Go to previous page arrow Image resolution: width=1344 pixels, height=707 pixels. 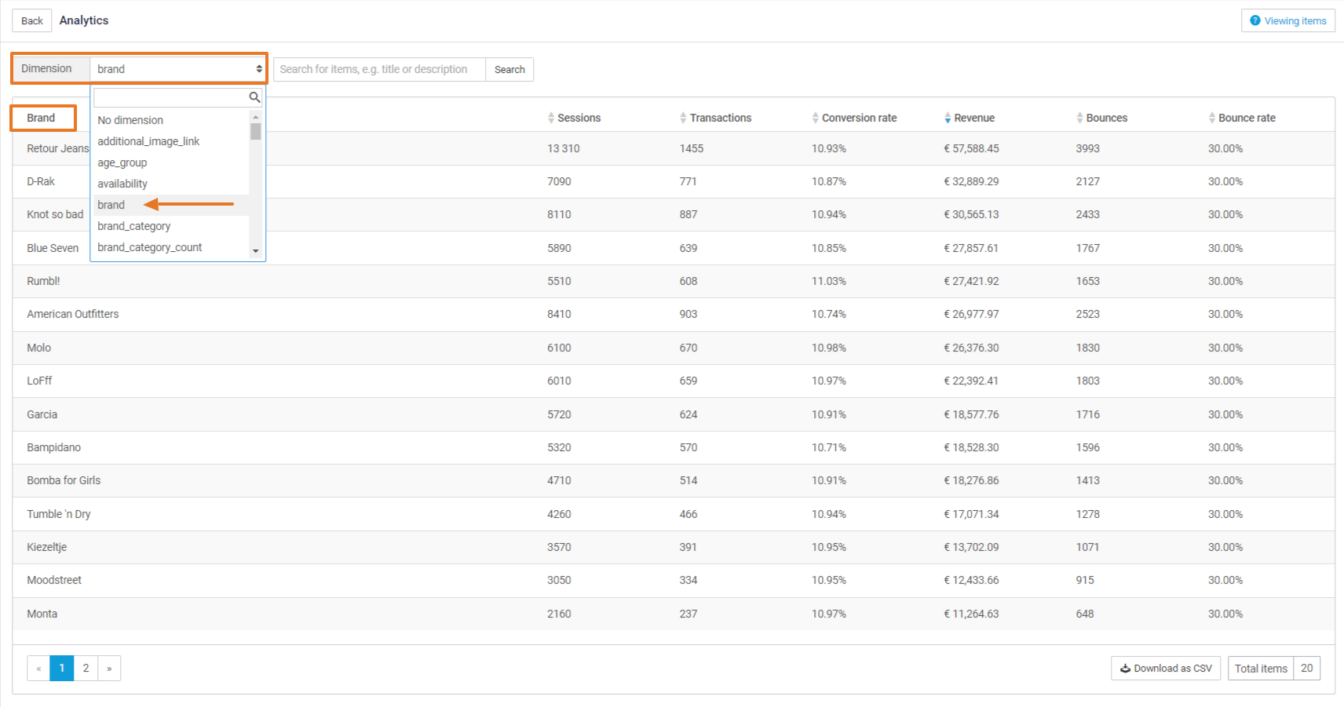click(x=38, y=669)
